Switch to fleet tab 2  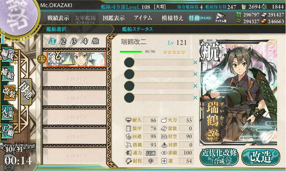(63, 41)
